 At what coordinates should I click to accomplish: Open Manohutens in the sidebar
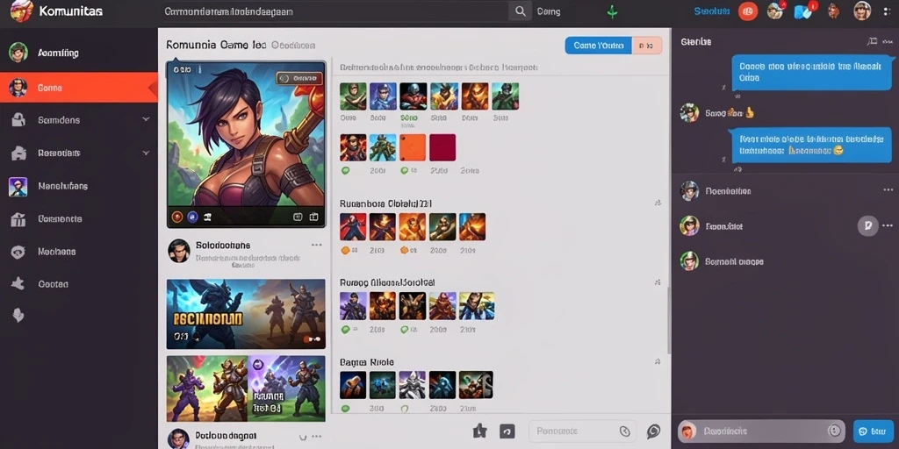pyautogui.click(x=79, y=186)
